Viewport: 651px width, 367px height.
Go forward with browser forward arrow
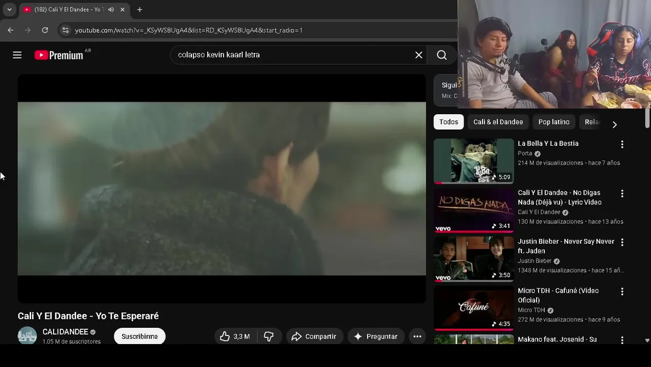(28, 30)
